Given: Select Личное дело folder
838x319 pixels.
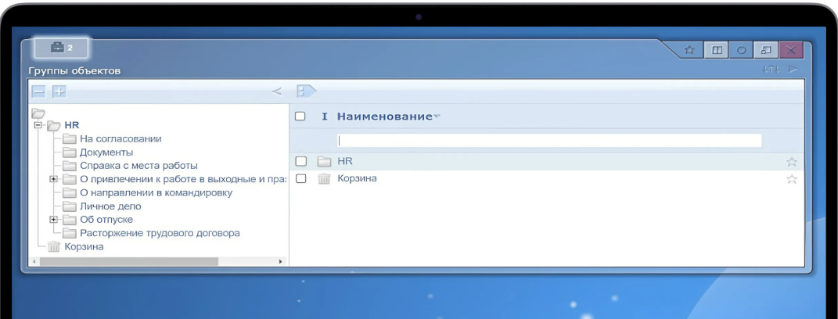Looking at the screenshot, I should 110,206.
